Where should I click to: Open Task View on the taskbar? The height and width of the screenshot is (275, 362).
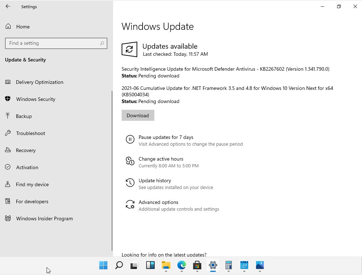pyautogui.click(x=135, y=265)
